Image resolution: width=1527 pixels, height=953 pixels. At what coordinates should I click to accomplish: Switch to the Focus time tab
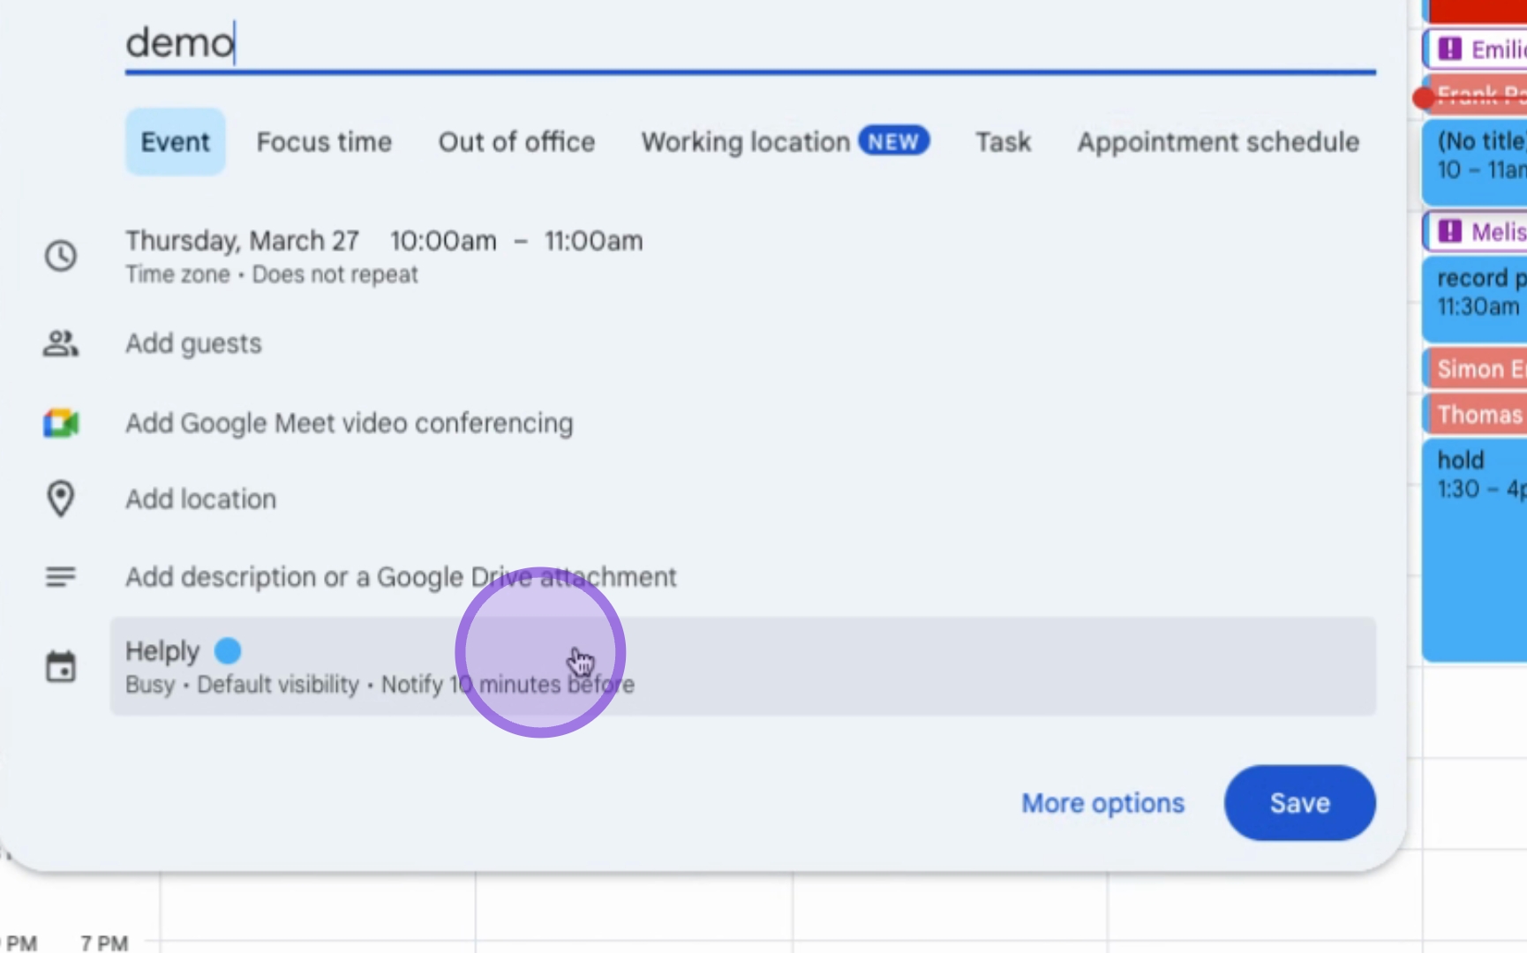pos(324,142)
